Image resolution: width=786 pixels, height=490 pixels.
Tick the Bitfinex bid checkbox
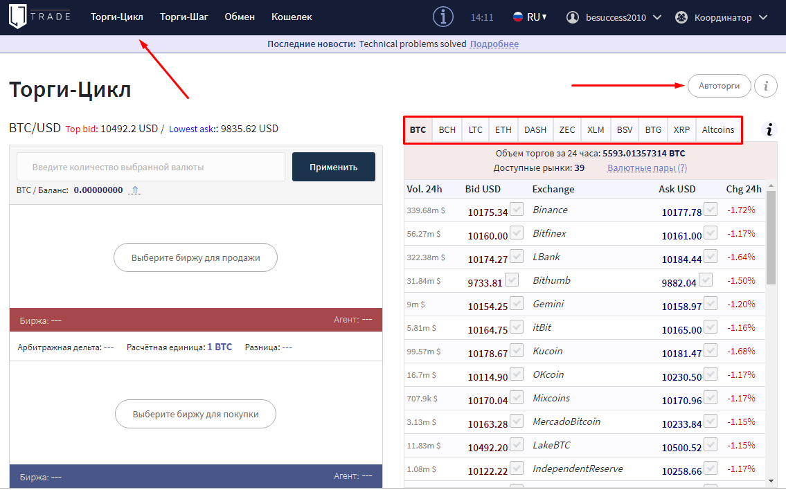click(517, 233)
